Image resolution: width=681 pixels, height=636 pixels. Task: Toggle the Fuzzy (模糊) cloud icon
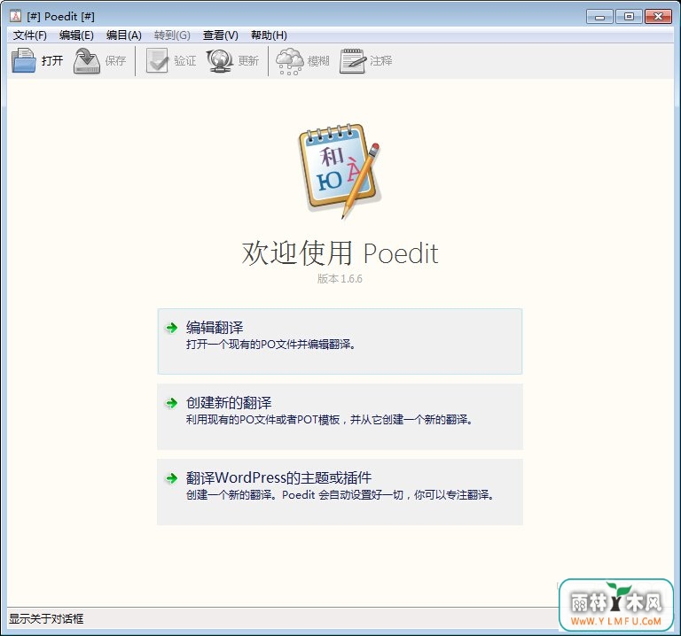pos(290,61)
